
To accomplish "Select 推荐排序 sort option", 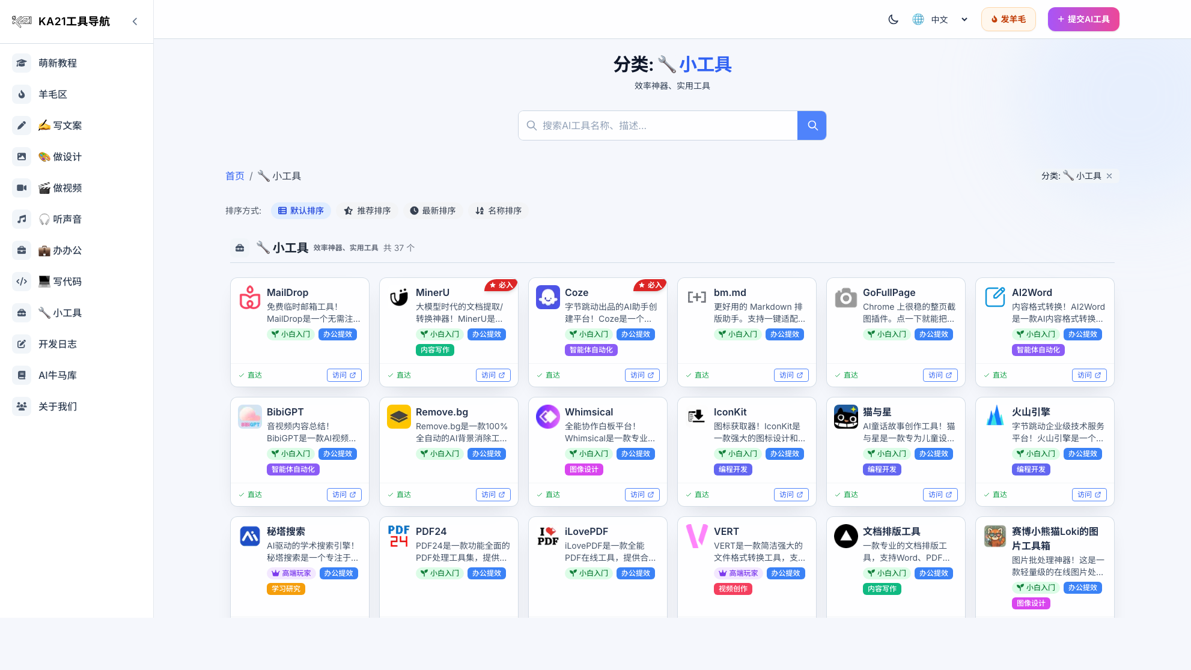I will click(x=367, y=211).
